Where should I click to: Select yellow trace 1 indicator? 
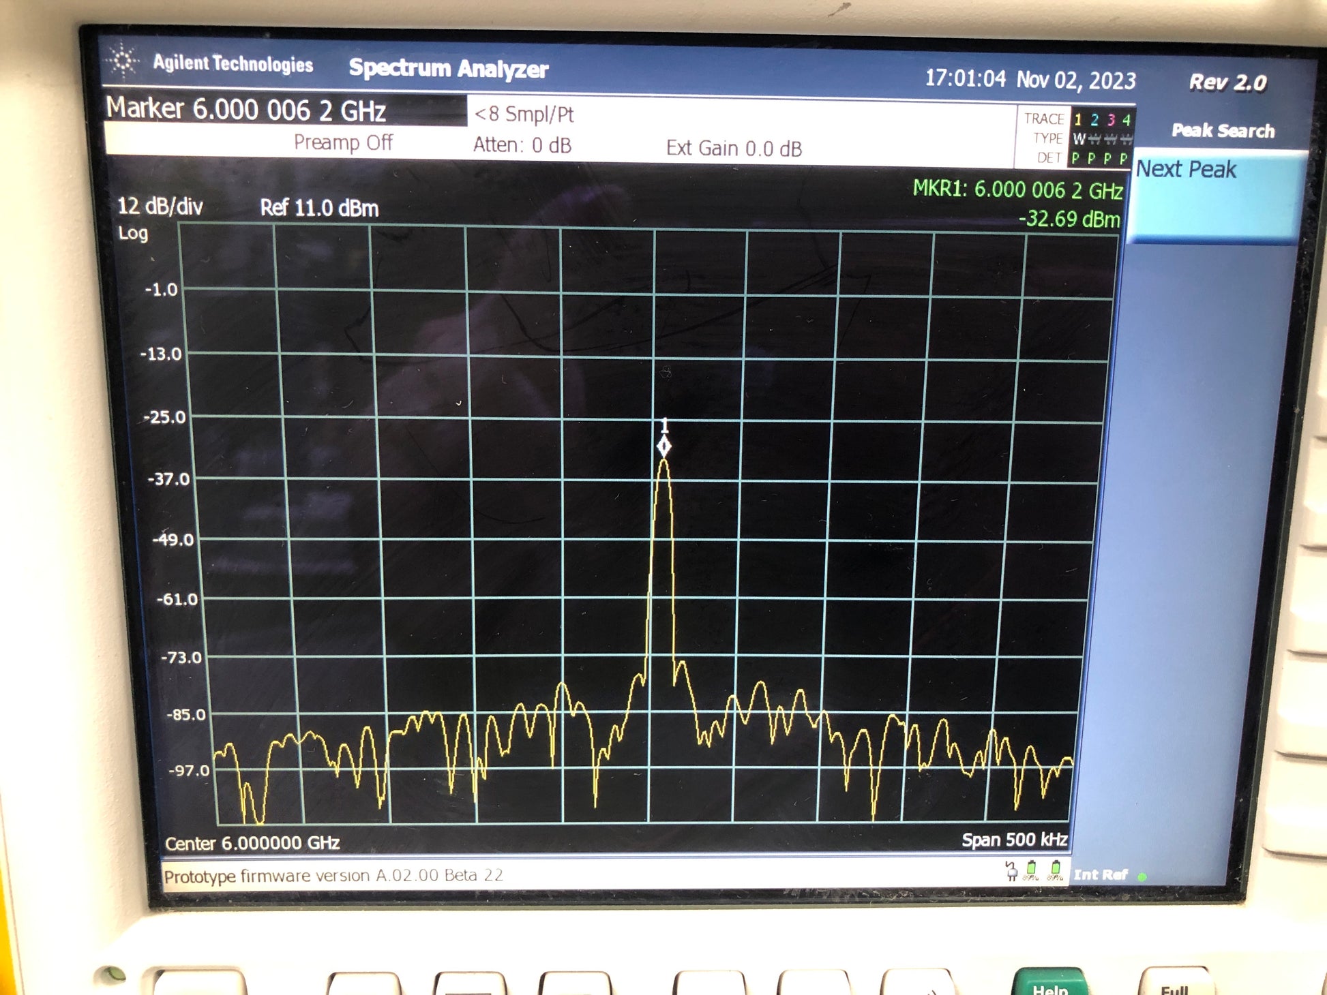1078,120
